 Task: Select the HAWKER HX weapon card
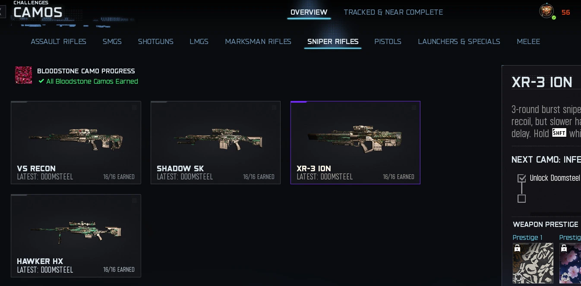76,236
